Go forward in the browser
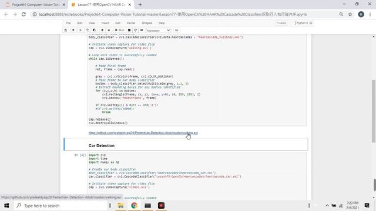 [x=15, y=14]
